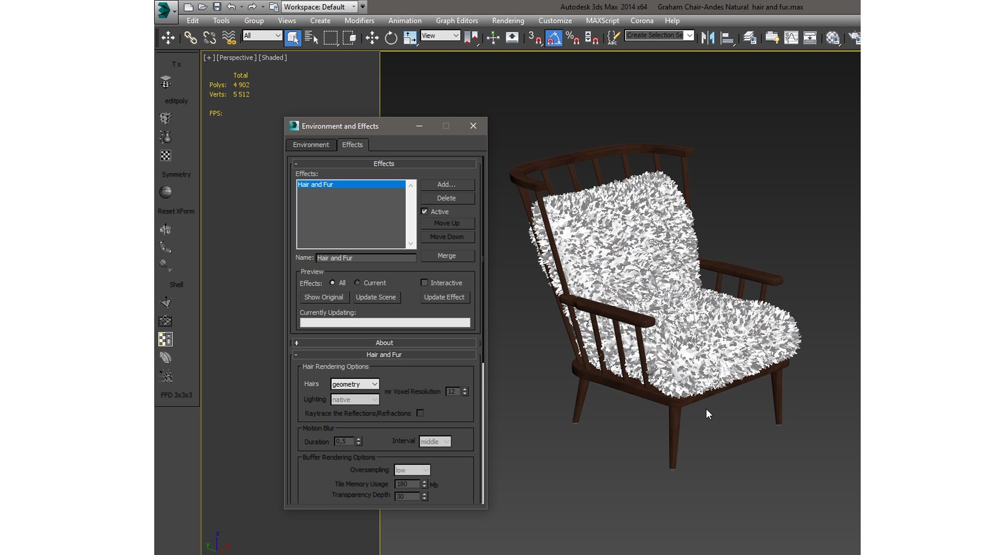This screenshot has height=555, width=987.
Task: Open Select by Name list icon
Action: point(311,38)
